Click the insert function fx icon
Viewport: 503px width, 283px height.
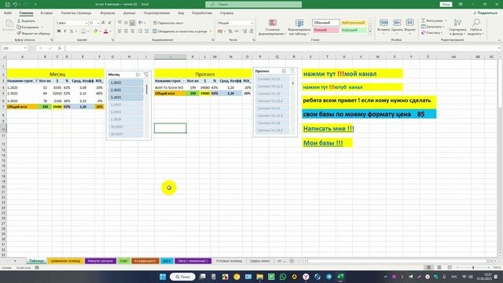pos(60,48)
